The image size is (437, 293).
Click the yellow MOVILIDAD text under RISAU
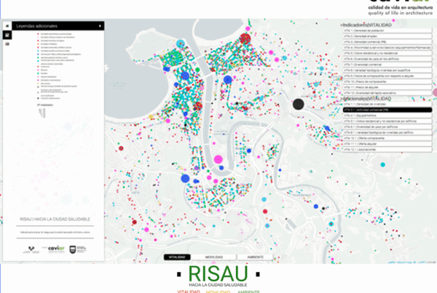pyautogui.click(x=218, y=292)
